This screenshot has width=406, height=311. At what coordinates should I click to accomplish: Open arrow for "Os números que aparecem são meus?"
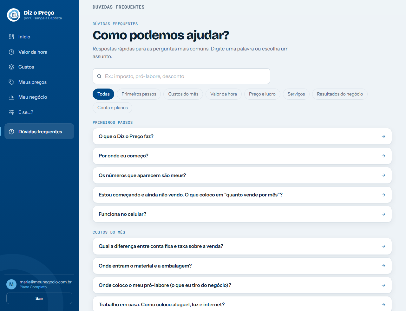point(383,175)
